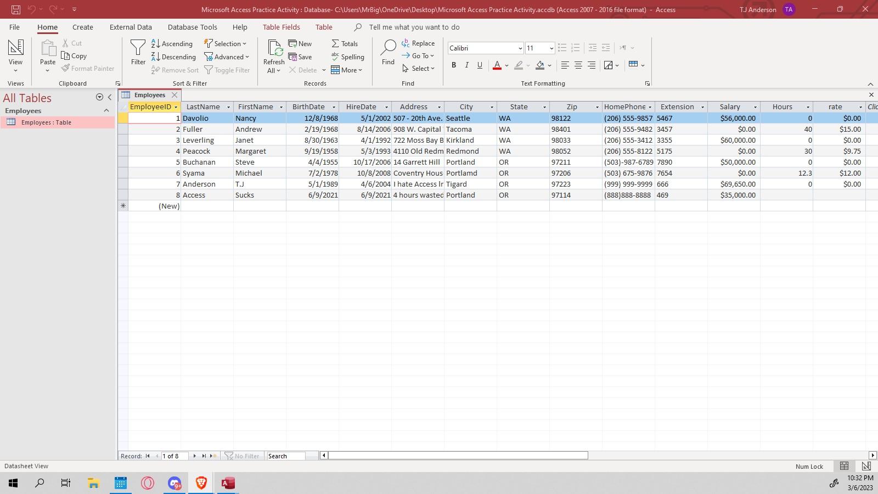Click the Background Color fill swatch
878x494 pixels.
(x=540, y=65)
